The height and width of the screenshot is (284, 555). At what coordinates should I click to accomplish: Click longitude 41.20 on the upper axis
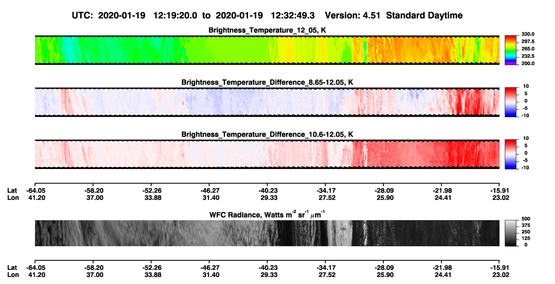click(x=36, y=198)
